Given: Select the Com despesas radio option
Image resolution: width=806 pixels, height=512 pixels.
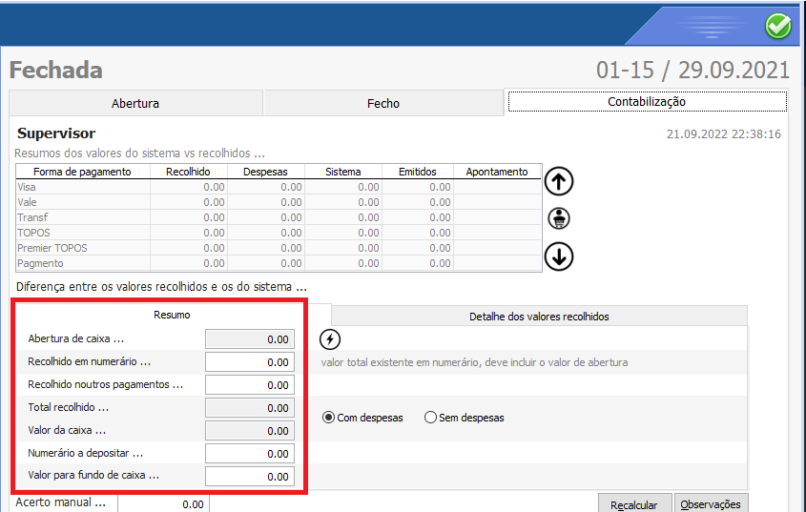Looking at the screenshot, I should (329, 418).
